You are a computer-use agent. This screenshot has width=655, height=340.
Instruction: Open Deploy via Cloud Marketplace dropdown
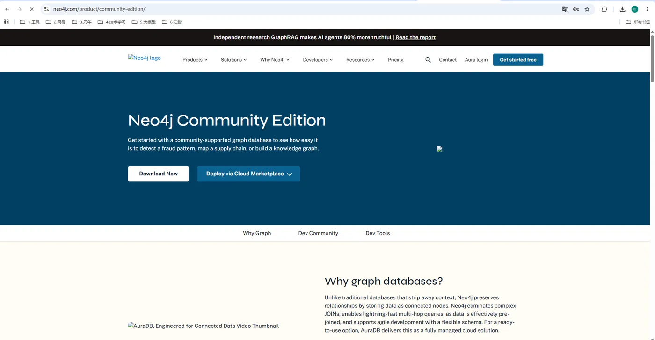pos(248,174)
